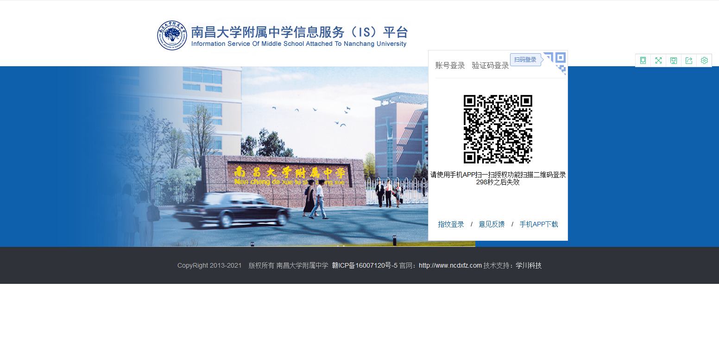
Task: Click the green mobile device icon
Action: click(643, 61)
